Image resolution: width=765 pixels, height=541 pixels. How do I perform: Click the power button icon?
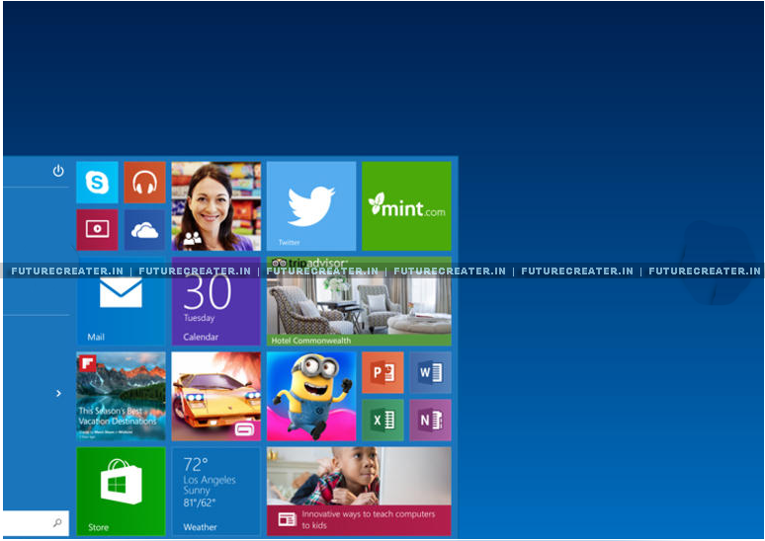pyautogui.click(x=58, y=171)
